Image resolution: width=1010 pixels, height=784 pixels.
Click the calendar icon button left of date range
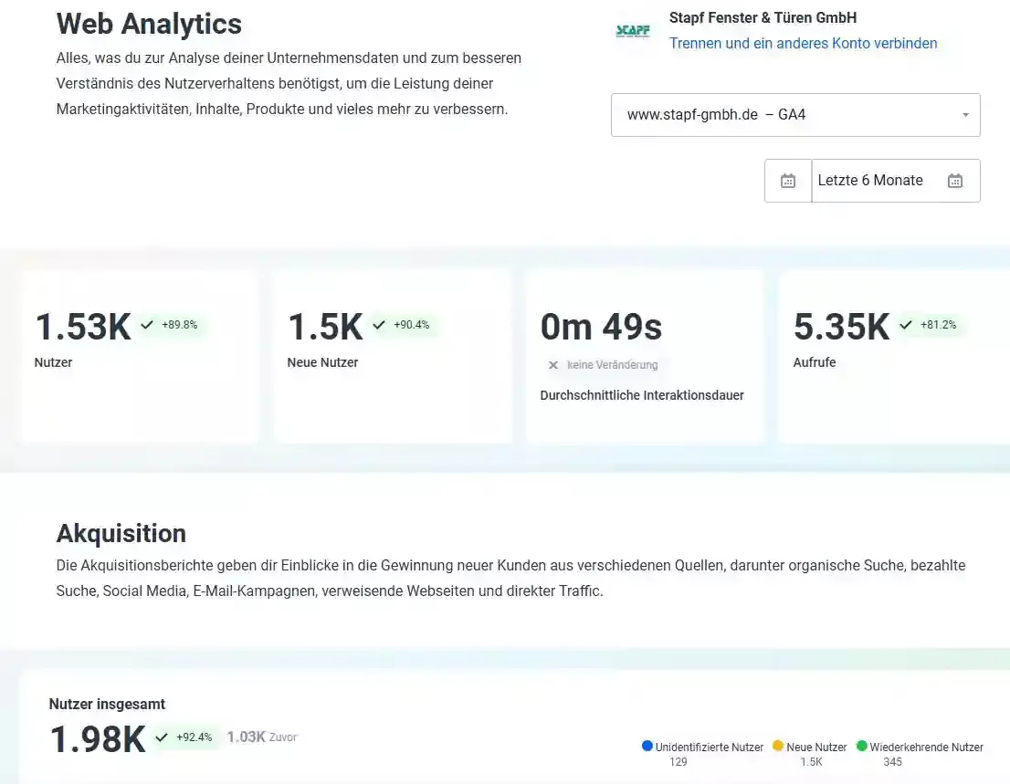pyautogui.click(x=788, y=181)
